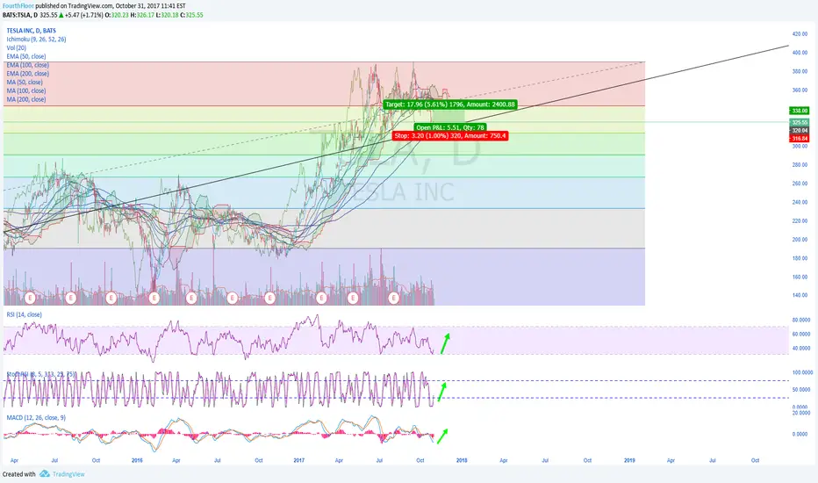Open the FourthFloor author link

coord(18,6)
